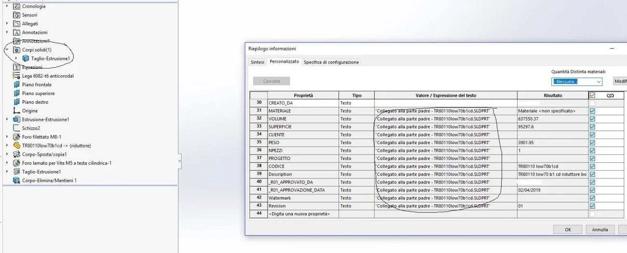Select the Corpo-Elimina/Mantieni 1 icon

[x=17, y=180]
